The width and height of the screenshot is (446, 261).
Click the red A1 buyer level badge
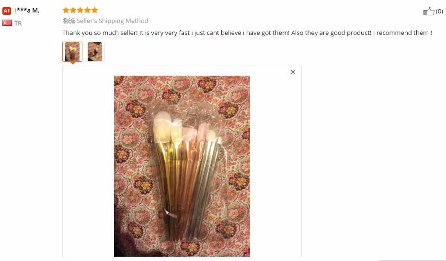pos(7,11)
